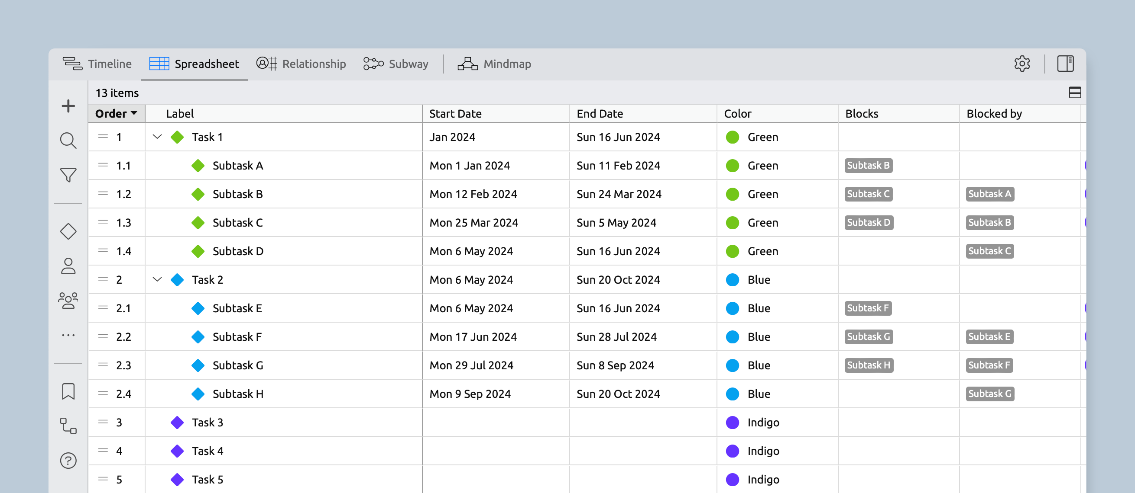Open the help question mark icon

pyautogui.click(x=68, y=461)
